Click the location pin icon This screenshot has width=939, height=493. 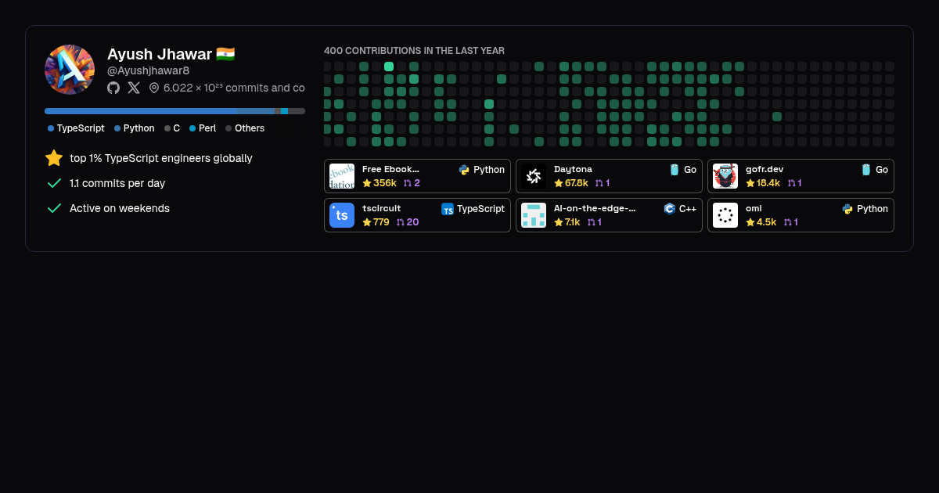click(154, 88)
